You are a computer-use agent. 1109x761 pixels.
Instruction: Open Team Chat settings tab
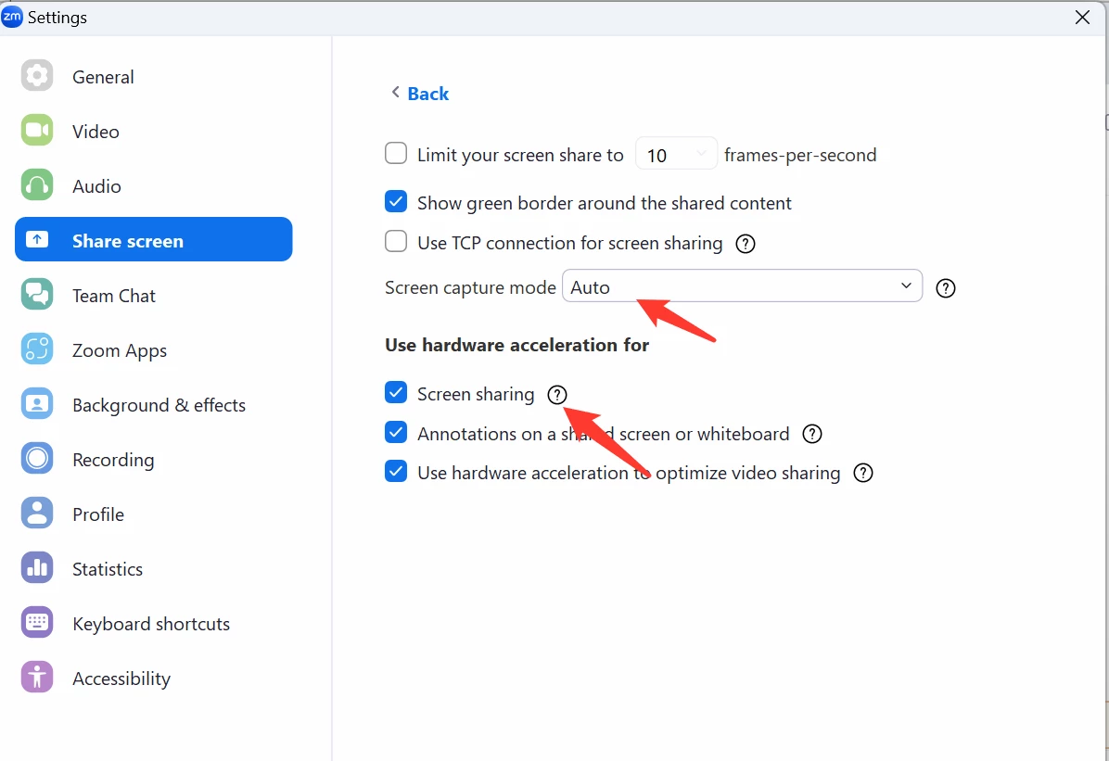154,295
